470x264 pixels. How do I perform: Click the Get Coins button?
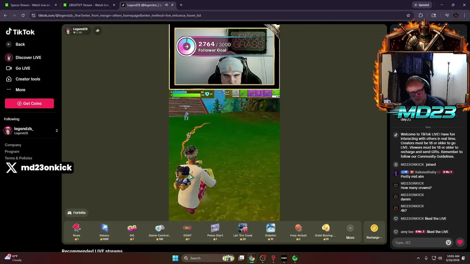click(x=29, y=103)
